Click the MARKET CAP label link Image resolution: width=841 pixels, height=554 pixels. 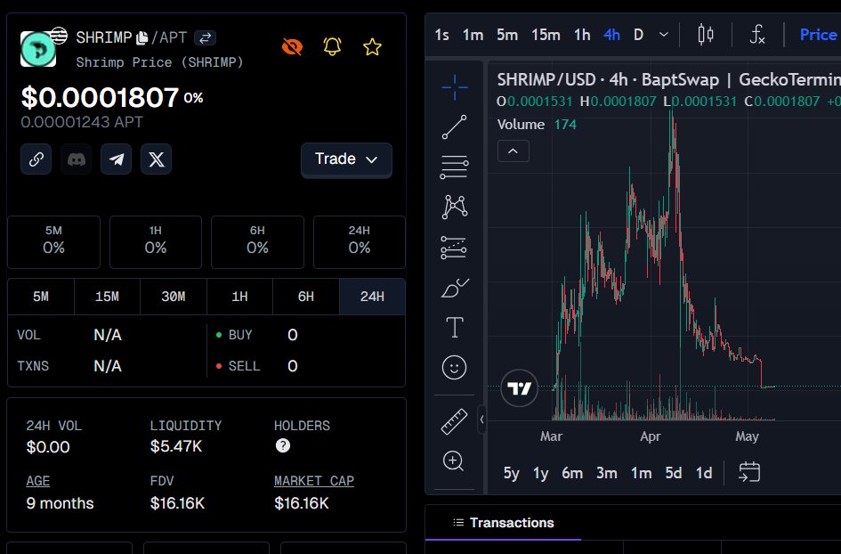pyautogui.click(x=314, y=481)
